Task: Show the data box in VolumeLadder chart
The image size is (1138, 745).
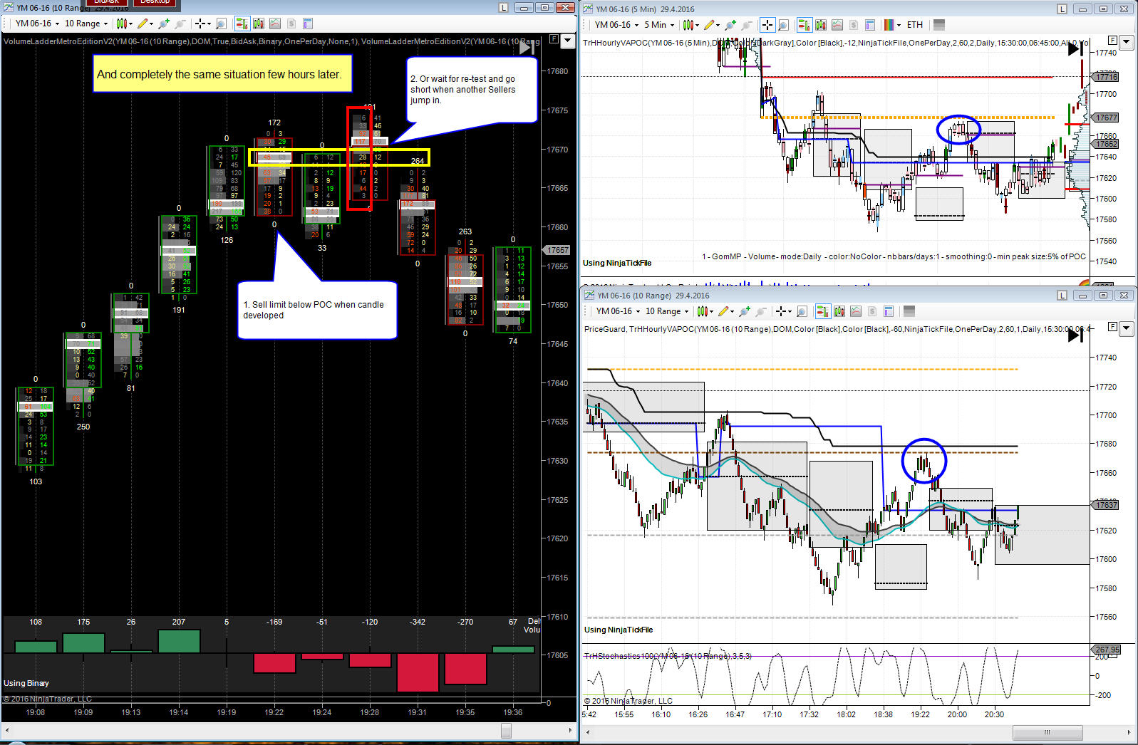Action: coord(221,24)
